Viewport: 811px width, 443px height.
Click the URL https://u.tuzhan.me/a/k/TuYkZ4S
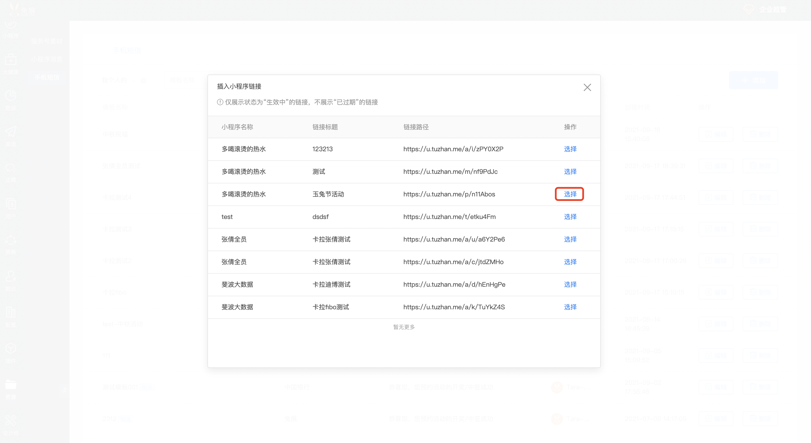[x=454, y=307]
